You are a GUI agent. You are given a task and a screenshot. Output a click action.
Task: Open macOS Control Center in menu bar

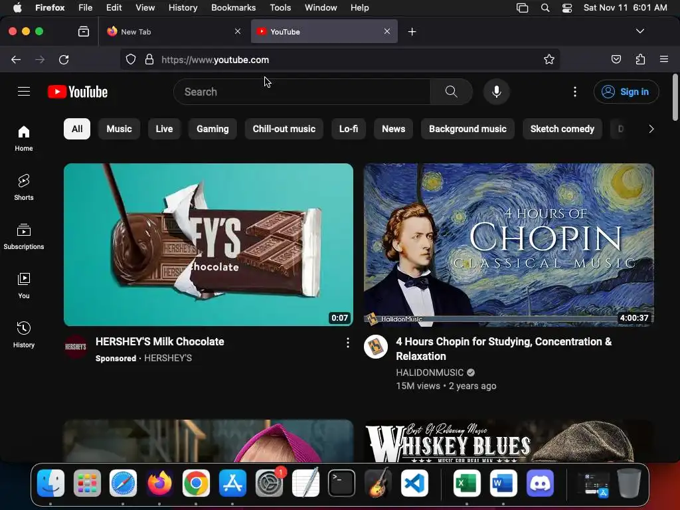coord(567,8)
